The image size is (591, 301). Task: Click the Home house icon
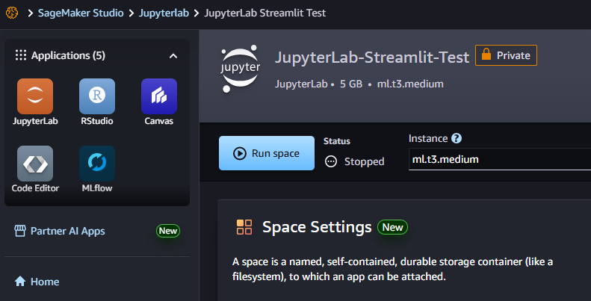(x=20, y=282)
